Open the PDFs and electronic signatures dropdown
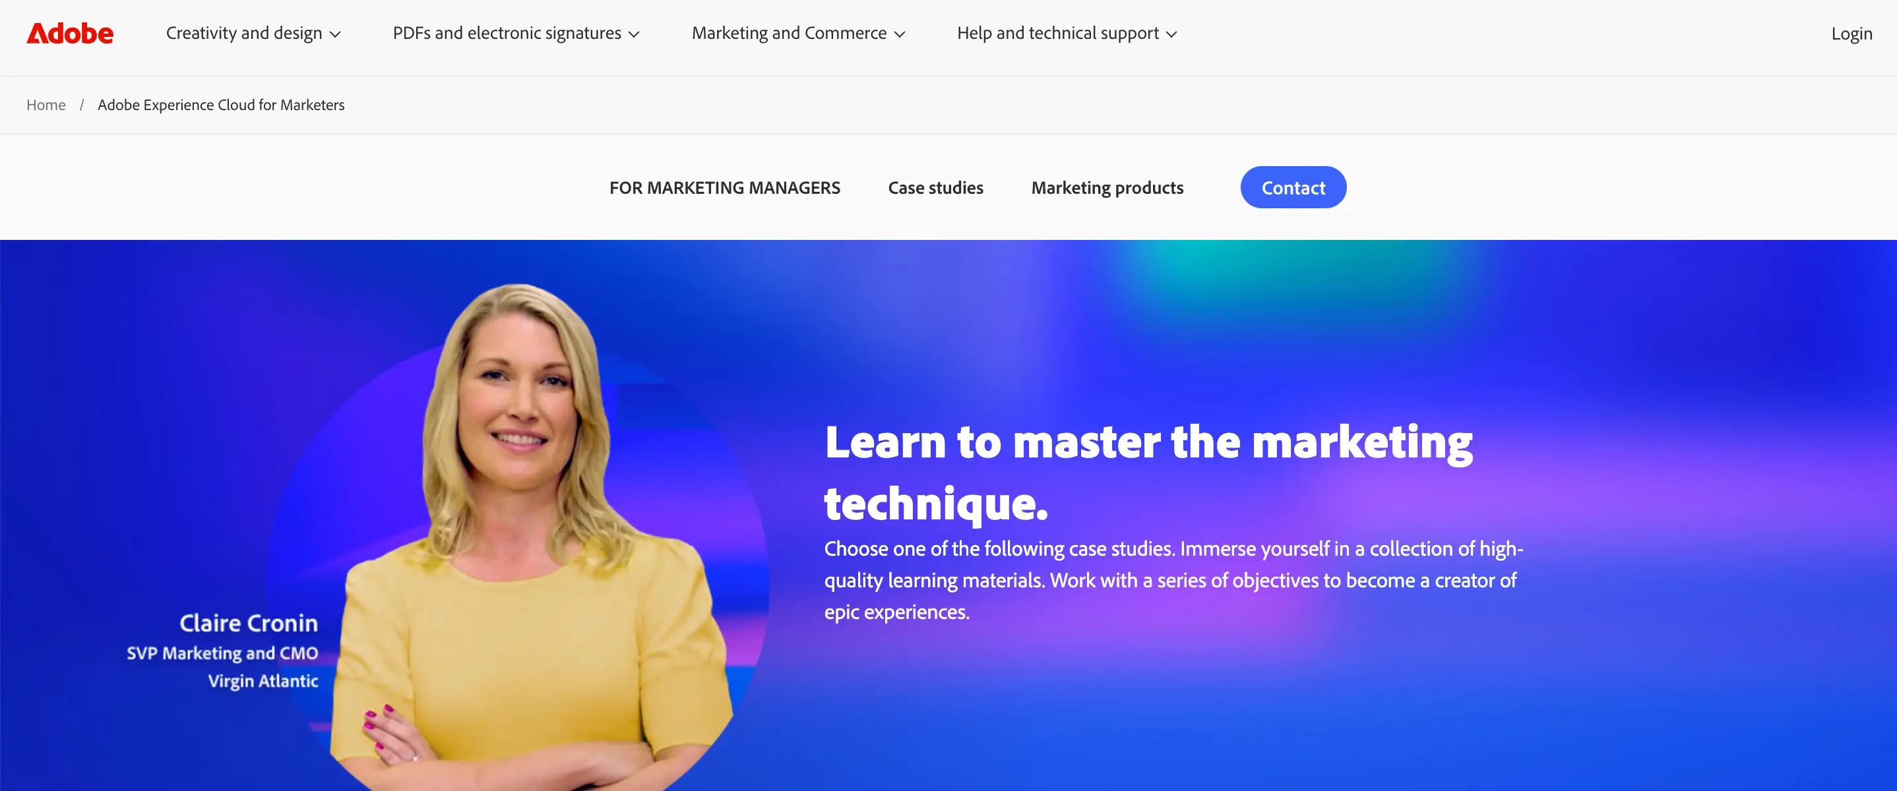 click(x=516, y=33)
